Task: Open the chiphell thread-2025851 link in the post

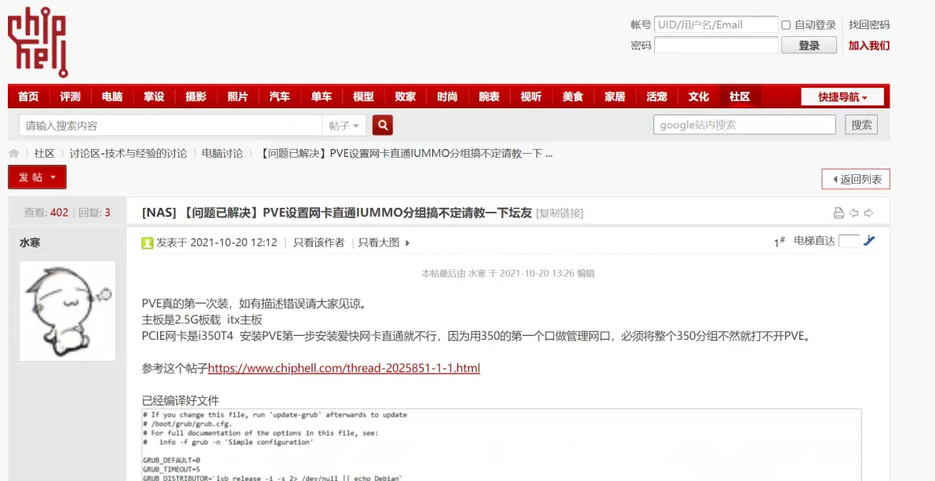Action: point(345,368)
